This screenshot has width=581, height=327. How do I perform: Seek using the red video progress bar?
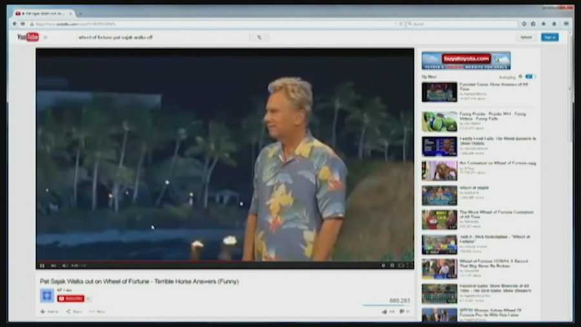225,261
